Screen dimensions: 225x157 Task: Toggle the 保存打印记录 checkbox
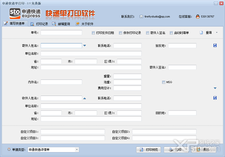click(x=120, y=33)
